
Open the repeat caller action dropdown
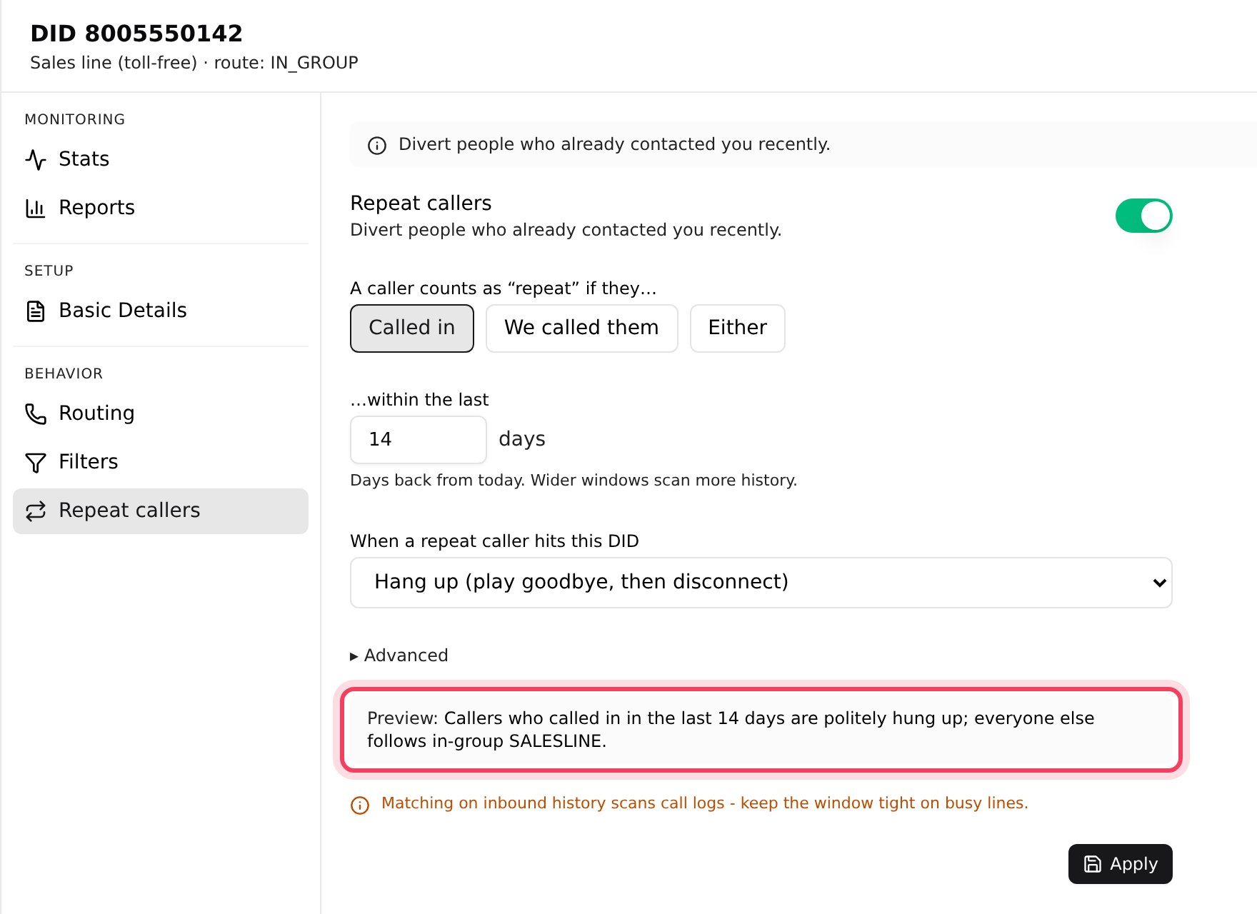761,583
